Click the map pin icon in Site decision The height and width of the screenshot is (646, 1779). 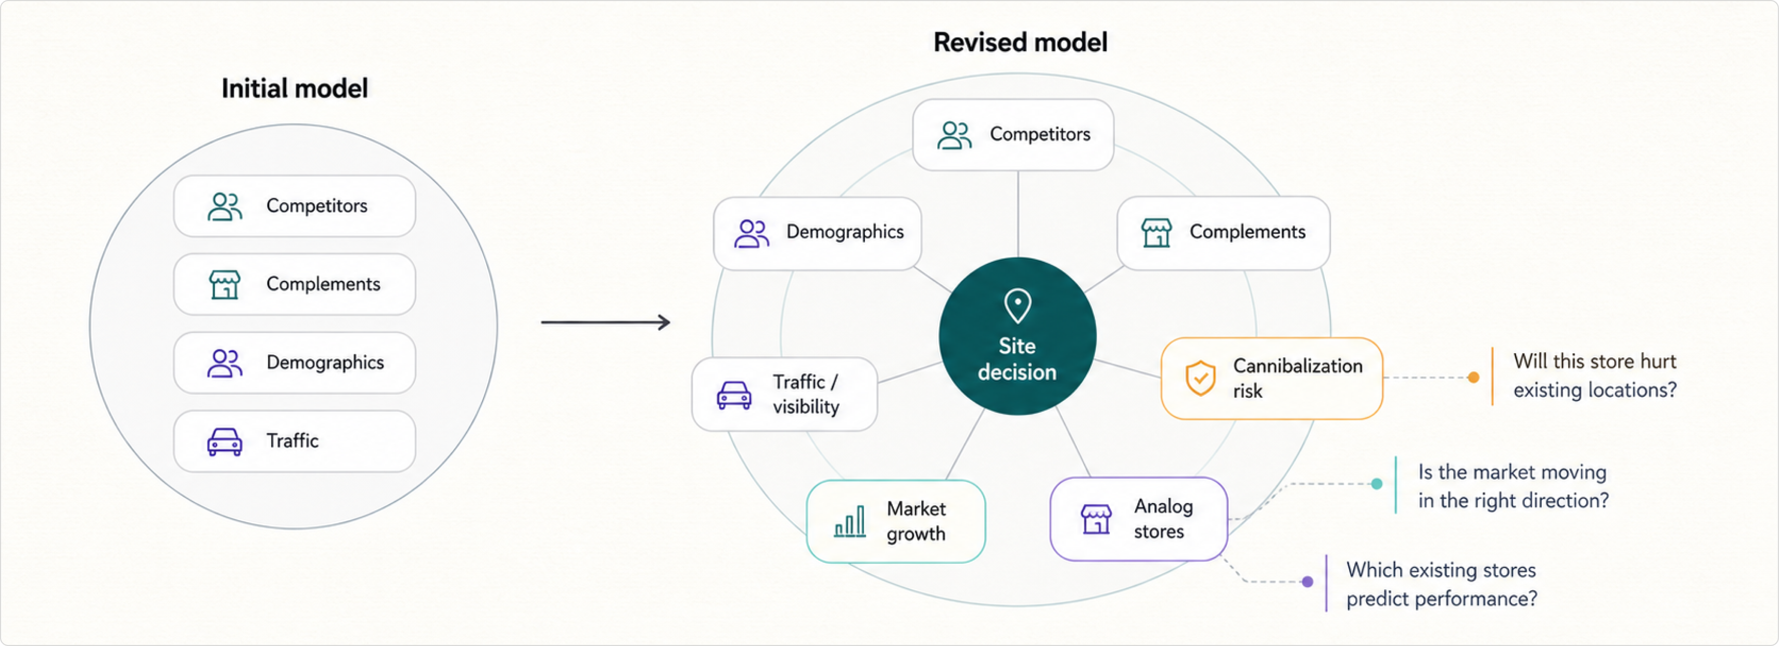tap(1017, 306)
